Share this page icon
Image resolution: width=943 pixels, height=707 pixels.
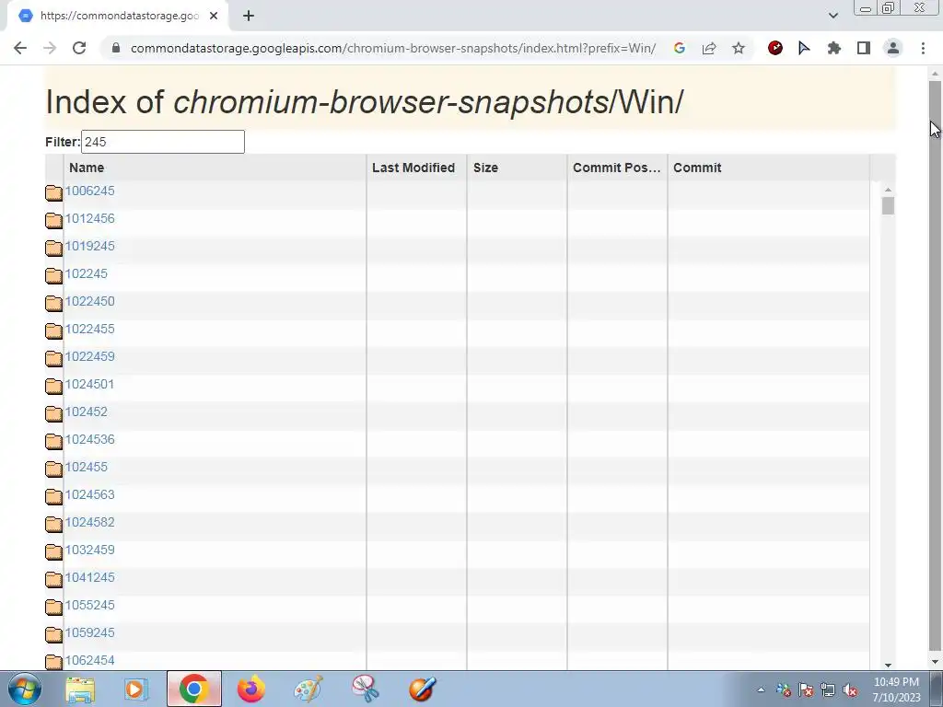tap(709, 48)
